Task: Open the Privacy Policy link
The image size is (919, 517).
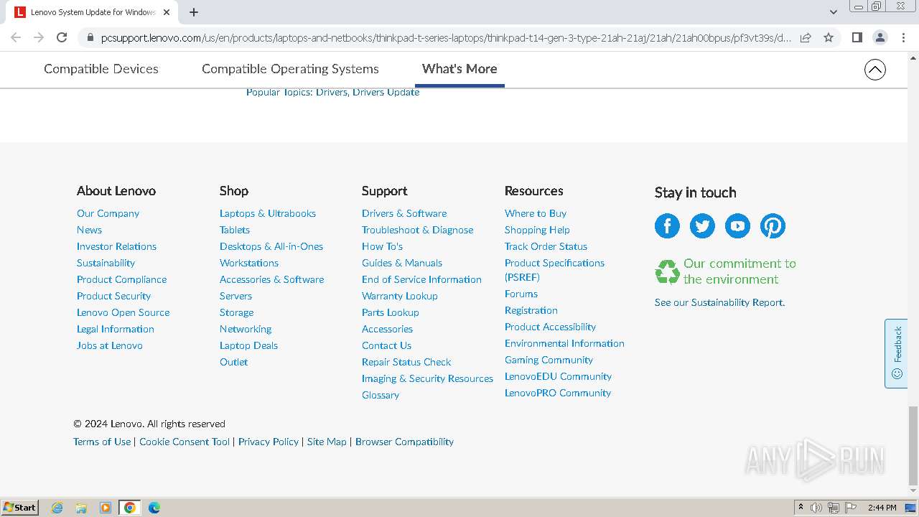Action: coord(269,442)
